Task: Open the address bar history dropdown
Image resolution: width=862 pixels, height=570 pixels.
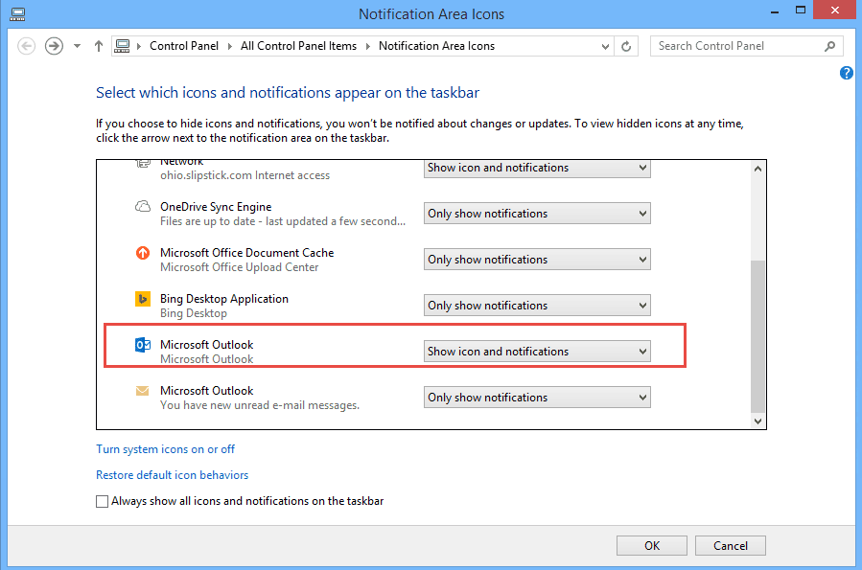Action: tap(605, 47)
